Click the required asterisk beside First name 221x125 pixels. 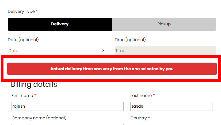click(35, 95)
